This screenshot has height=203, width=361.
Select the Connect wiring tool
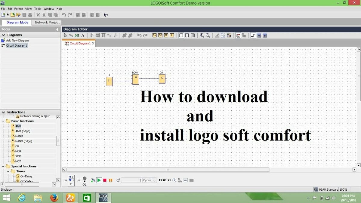point(71,35)
